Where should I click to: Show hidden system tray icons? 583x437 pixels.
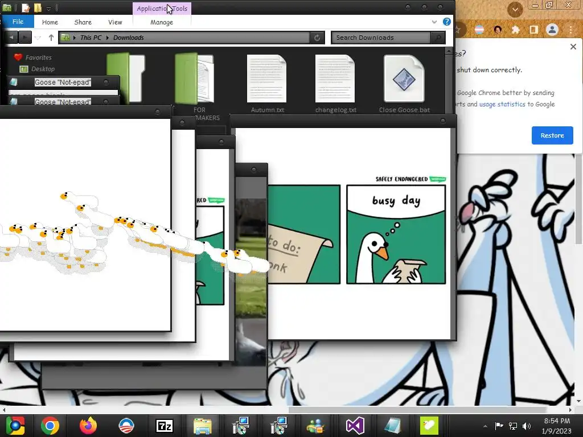(485, 426)
